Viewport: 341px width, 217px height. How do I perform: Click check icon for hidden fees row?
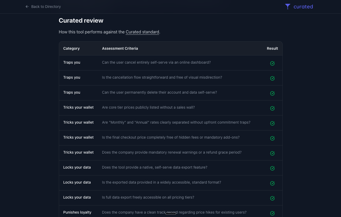pos(272,138)
